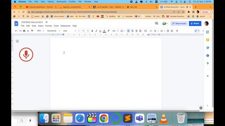Click the font size field
This screenshot has height=126, width=225.
click(83, 31)
